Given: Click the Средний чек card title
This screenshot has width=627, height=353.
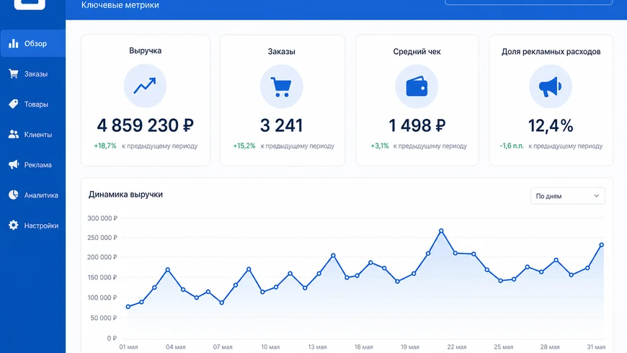Looking at the screenshot, I should tap(417, 51).
